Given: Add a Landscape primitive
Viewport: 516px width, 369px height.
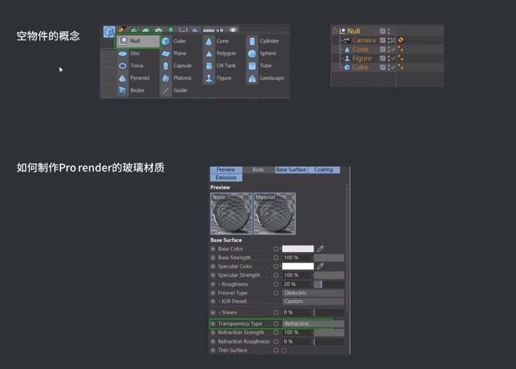Looking at the screenshot, I should [266, 78].
